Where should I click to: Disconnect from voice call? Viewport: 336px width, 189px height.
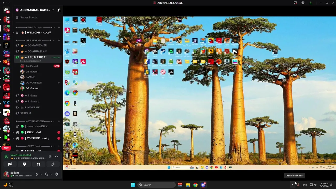(57, 156)
